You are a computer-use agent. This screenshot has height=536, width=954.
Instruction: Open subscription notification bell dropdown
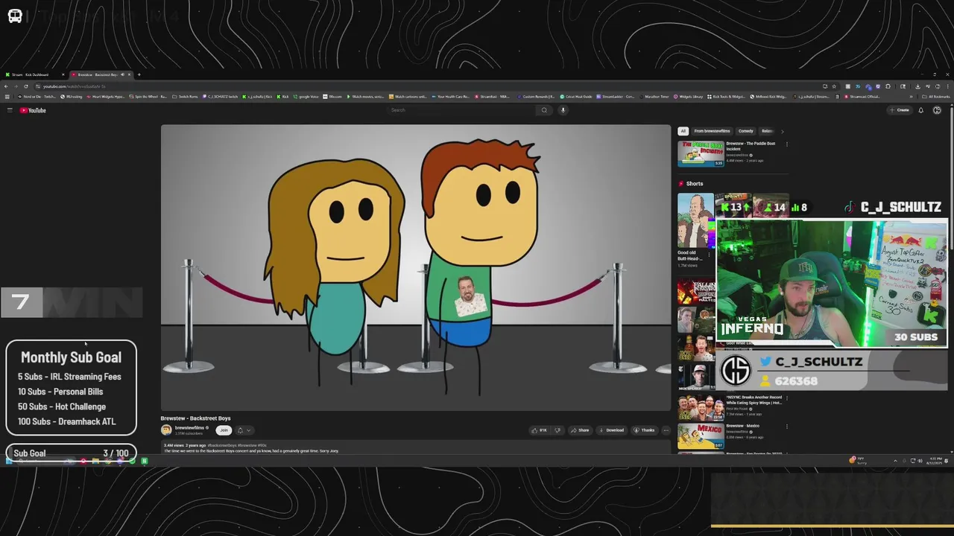244,430
